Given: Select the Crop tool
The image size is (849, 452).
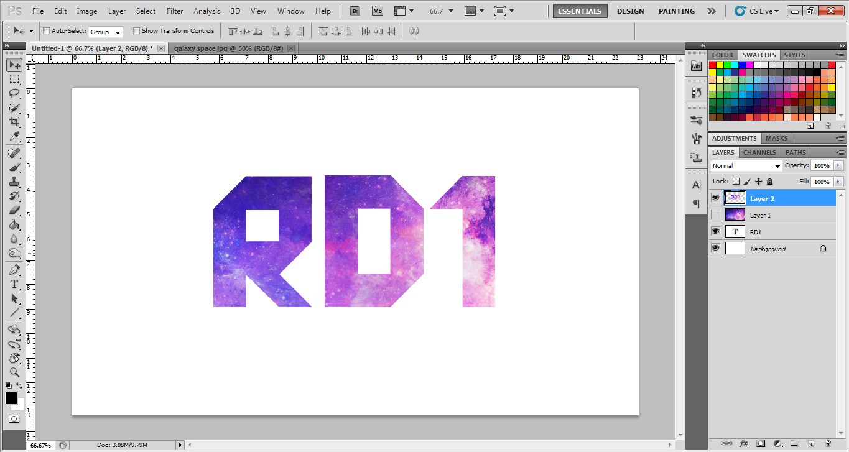Looking at the screenshot, I should click(x=14, y=122).
